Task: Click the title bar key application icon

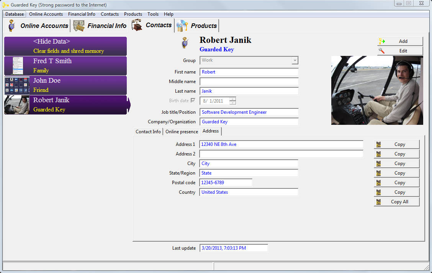Action: coord(5,5)
